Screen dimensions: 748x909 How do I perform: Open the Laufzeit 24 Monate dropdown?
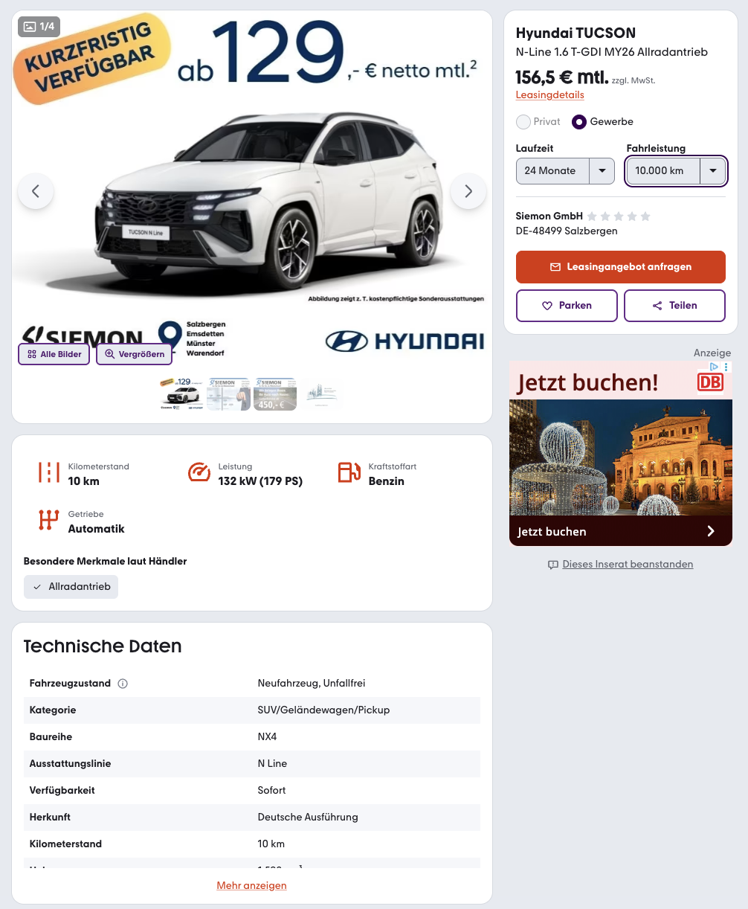pos(565,171)
